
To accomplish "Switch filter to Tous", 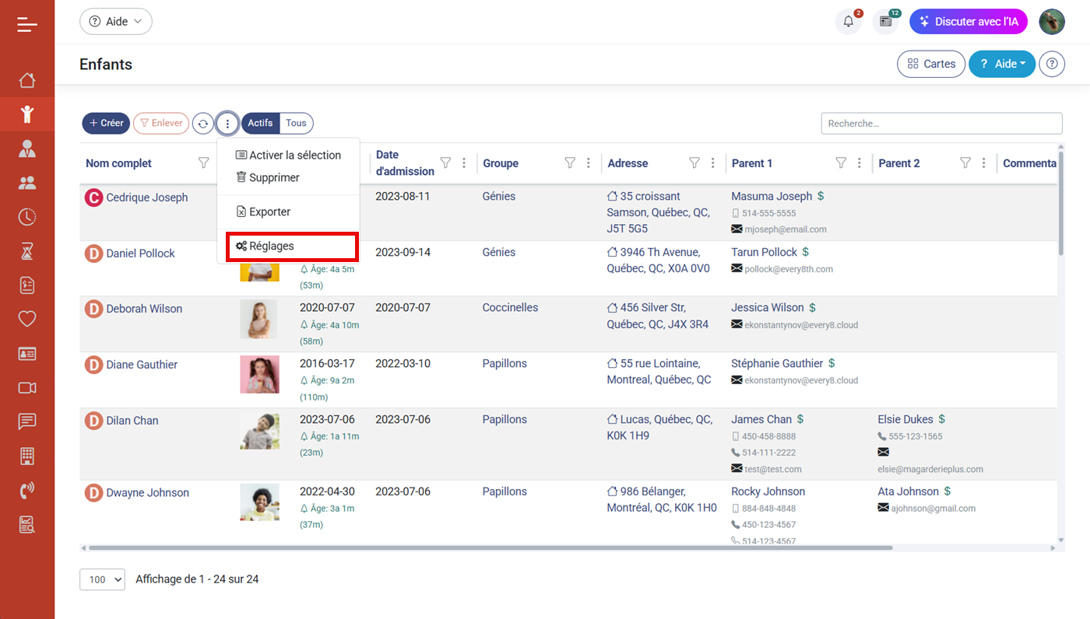I will coord(296,123).
